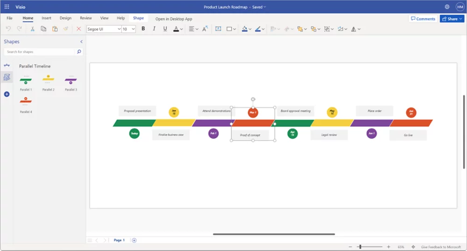Toggle Bold formatting
This screenshot has height=251, width=467.
[x=143, y=29]
